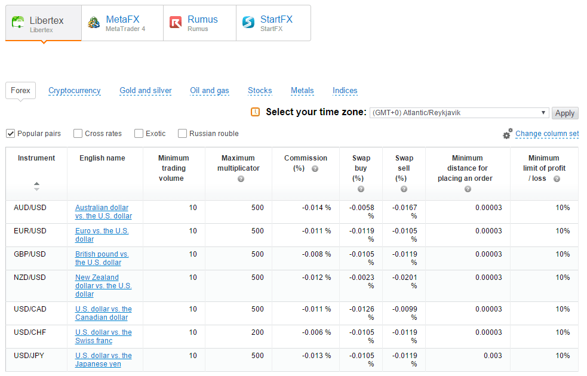587x376 pixels.
Task: Open the column settings gear icon
Action: pyautogui.click(x=508, y=132)
